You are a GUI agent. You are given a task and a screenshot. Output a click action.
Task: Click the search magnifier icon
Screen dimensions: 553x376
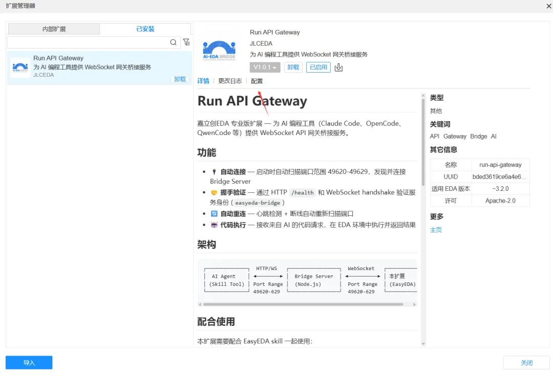tap(173, 42)
